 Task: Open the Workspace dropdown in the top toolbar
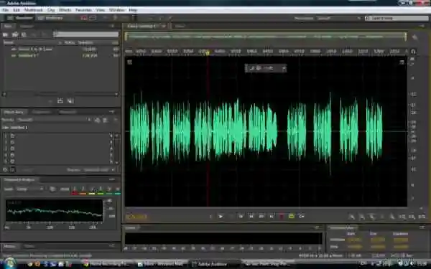pyautogui.click(x=339, y=18)
